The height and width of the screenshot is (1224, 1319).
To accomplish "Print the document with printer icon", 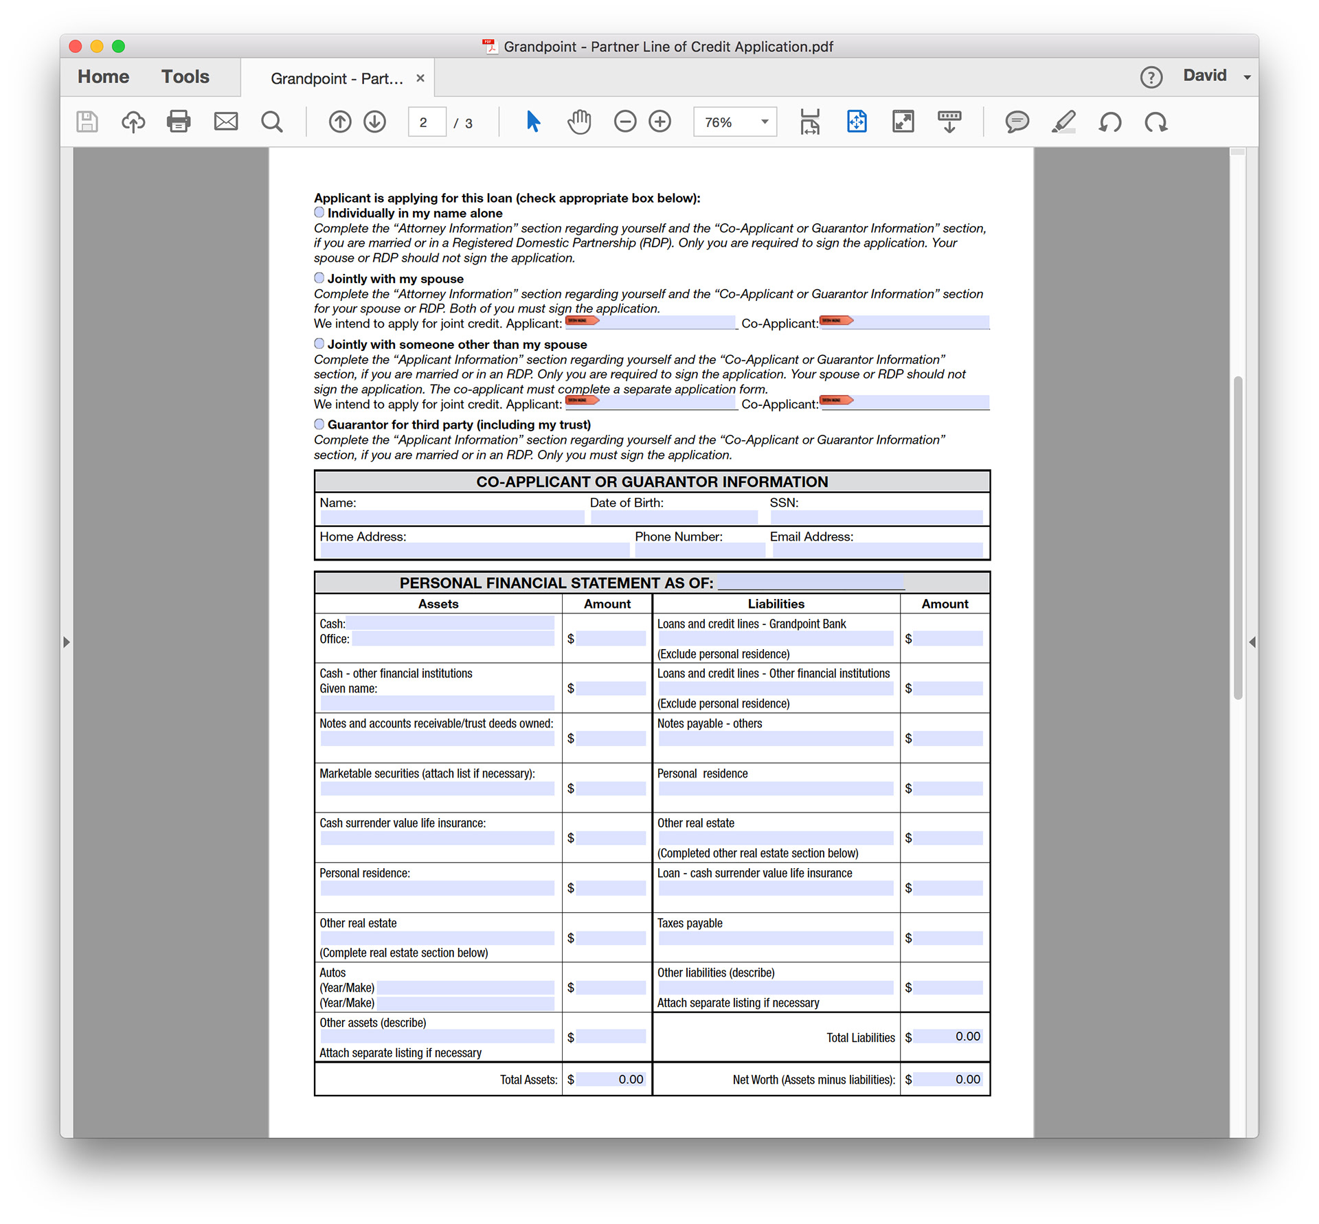I will tap(179, 122).
